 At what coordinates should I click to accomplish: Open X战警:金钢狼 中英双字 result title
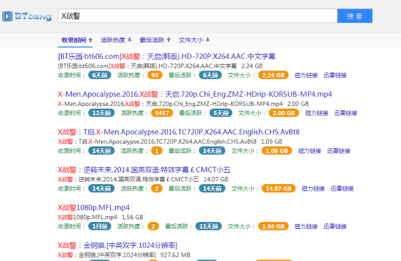tap(118, 245)
